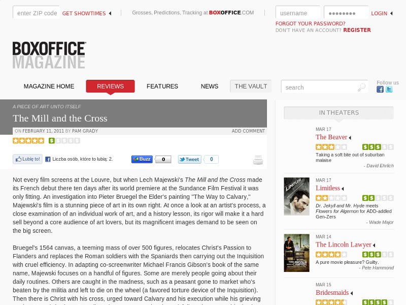Expand The Beaver review arrow
406x305 pixels.
point(350,138)
